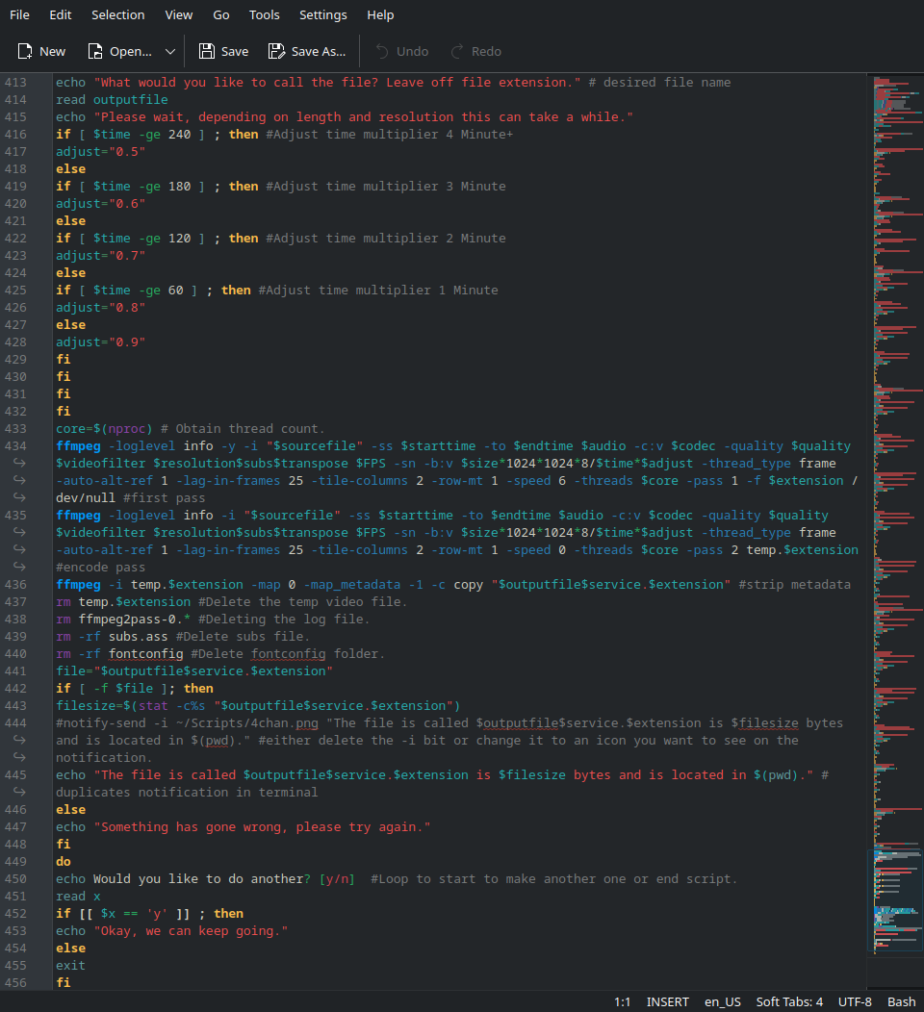
Task: Open the Selection menu
Action: 118,14
